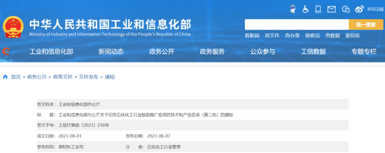
Task: Open the 提意见 quick link
Action: pos(312,36)
